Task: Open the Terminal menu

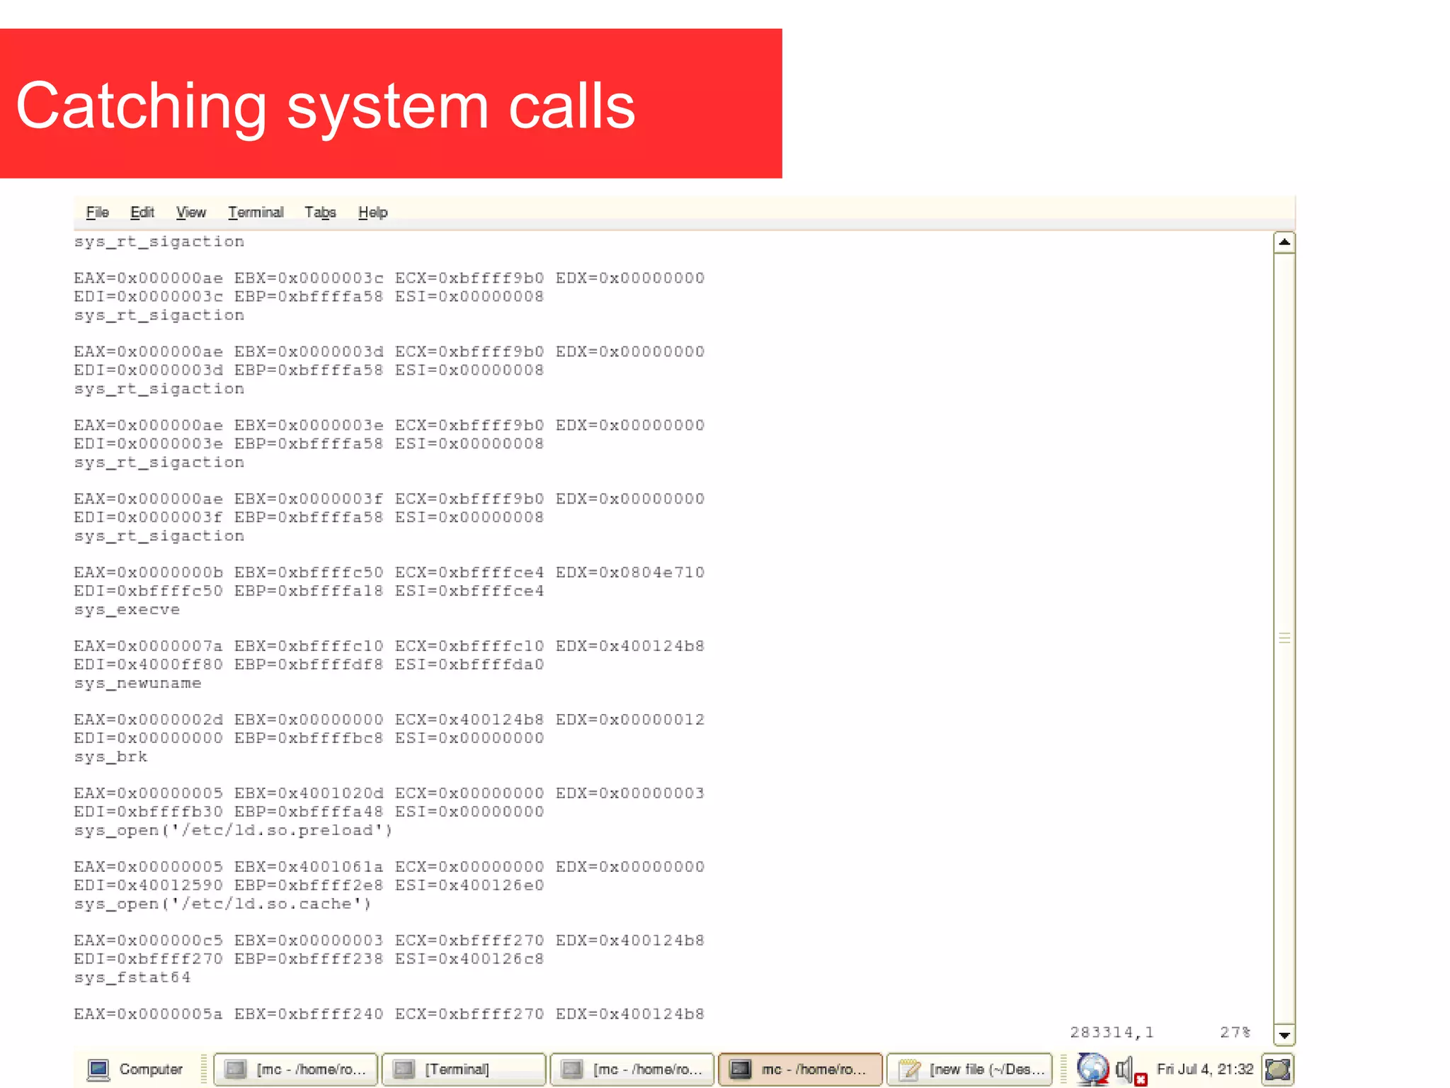Action: coord(255,212)
